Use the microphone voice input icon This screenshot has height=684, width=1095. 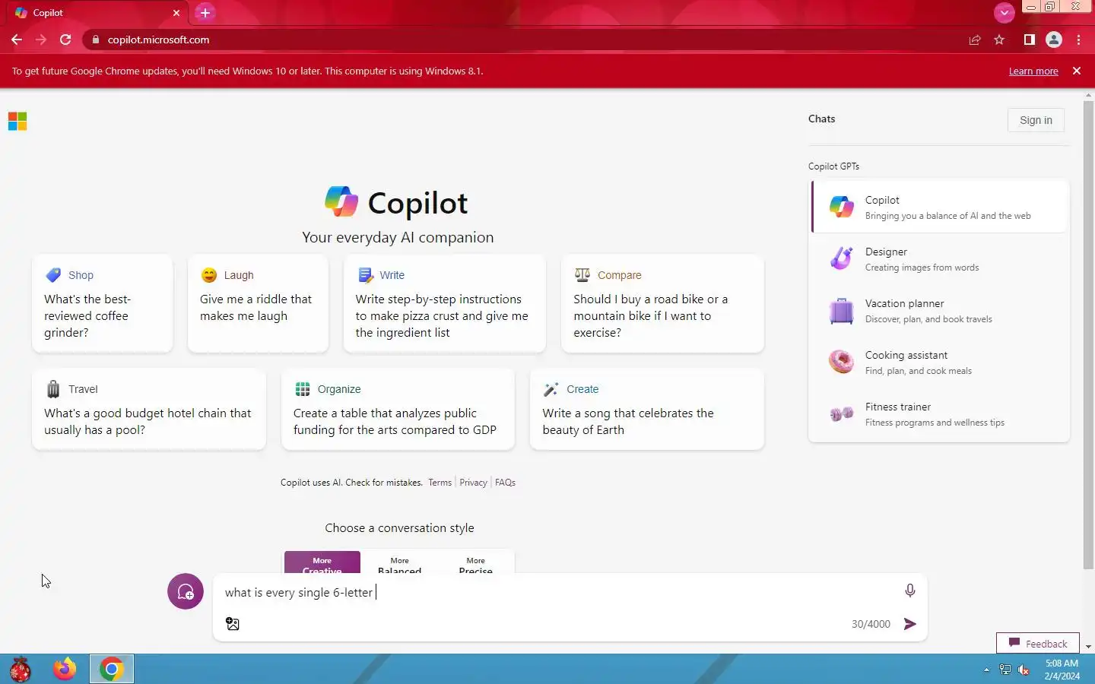coord(909,591)
